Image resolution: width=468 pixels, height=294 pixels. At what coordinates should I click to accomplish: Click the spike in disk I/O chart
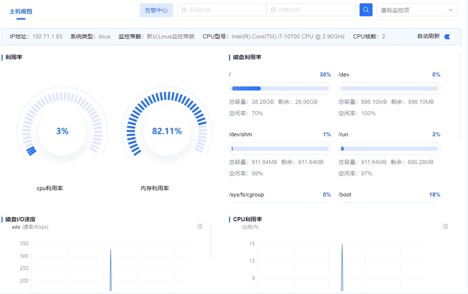111,250
